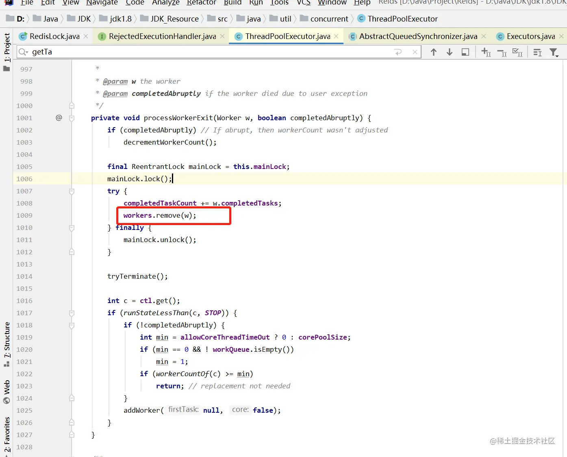Click decrementWorkerCount() call in code

[170, 142]
